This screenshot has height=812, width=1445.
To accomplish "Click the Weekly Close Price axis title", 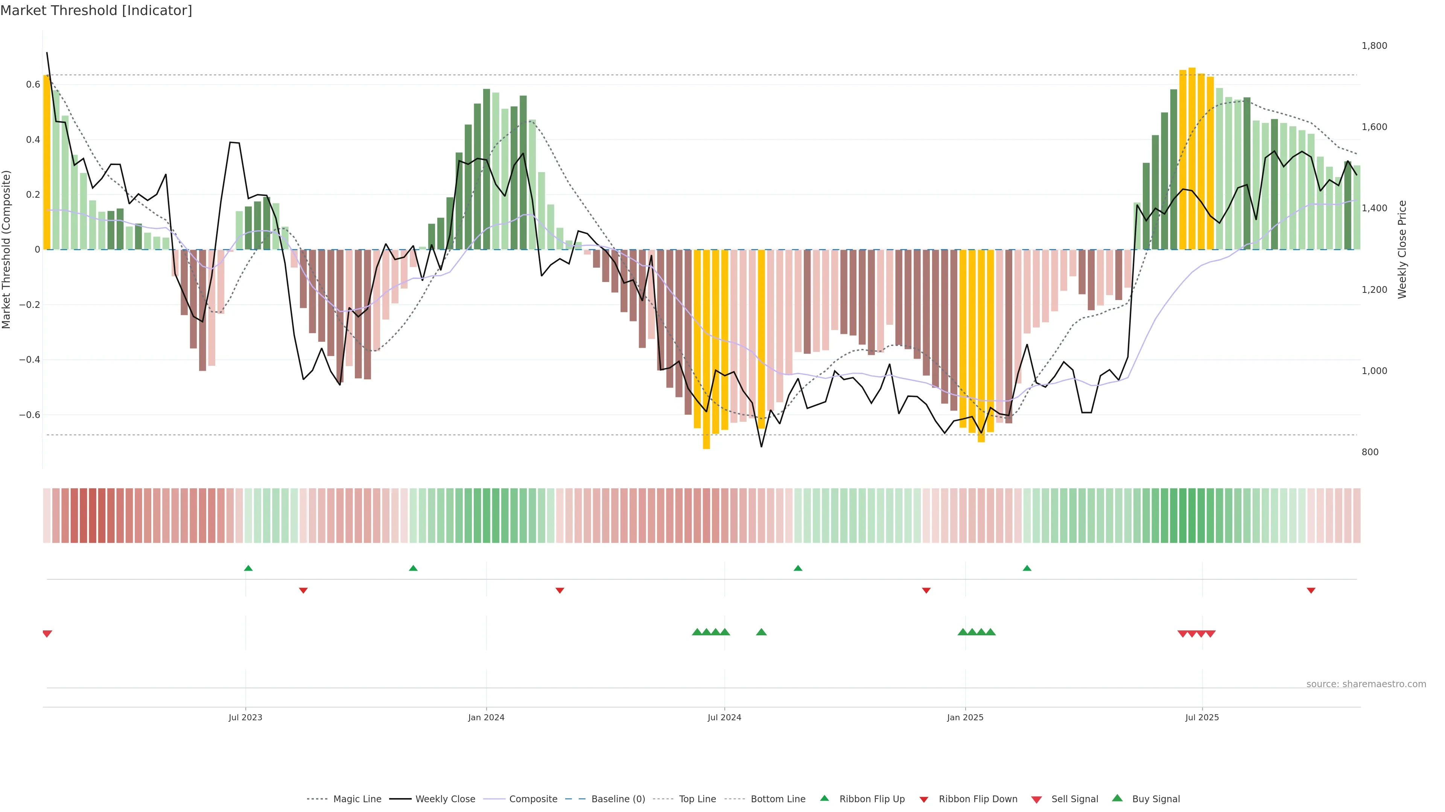I will 1402,249.
